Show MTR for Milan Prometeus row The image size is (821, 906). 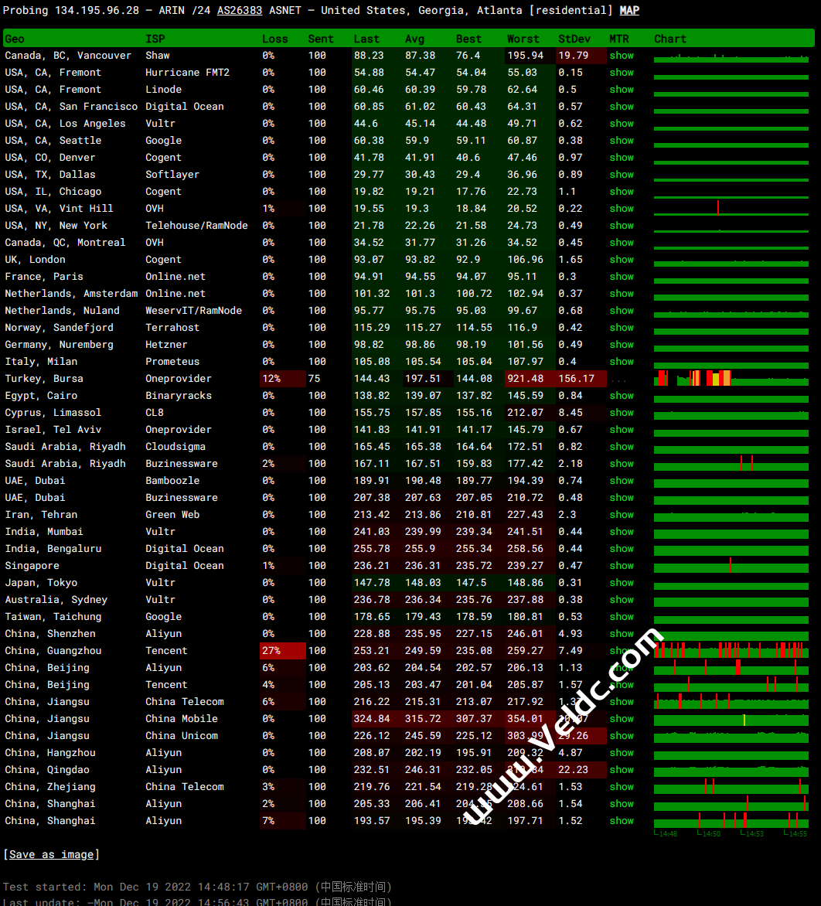pyautogui.click(x=621, y=362)
